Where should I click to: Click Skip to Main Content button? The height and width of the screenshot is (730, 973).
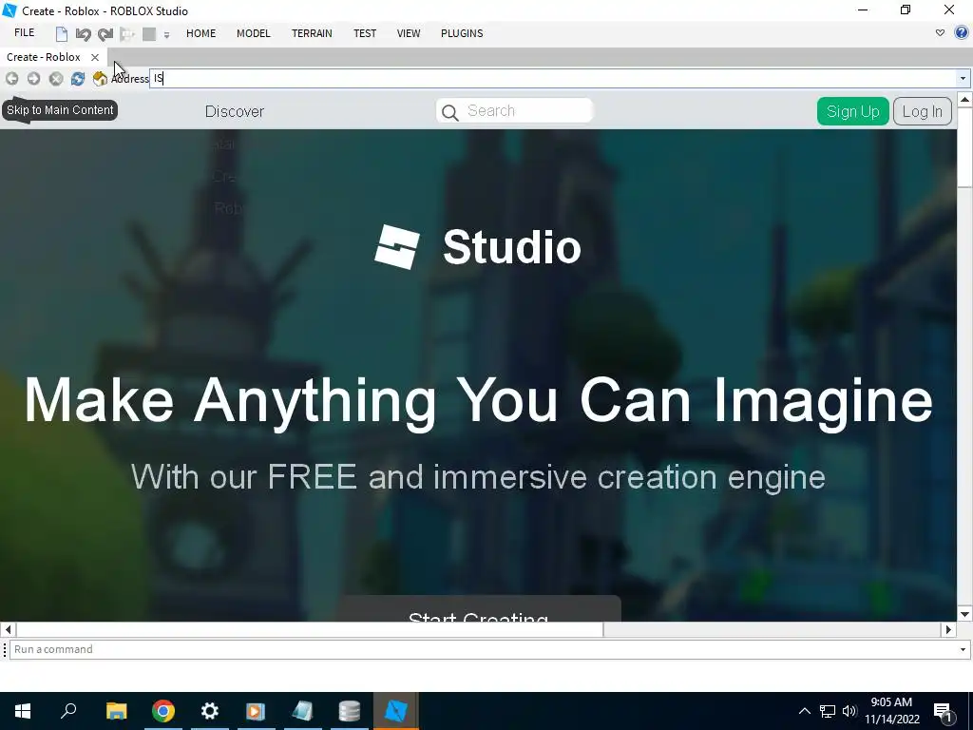[60, 110]
